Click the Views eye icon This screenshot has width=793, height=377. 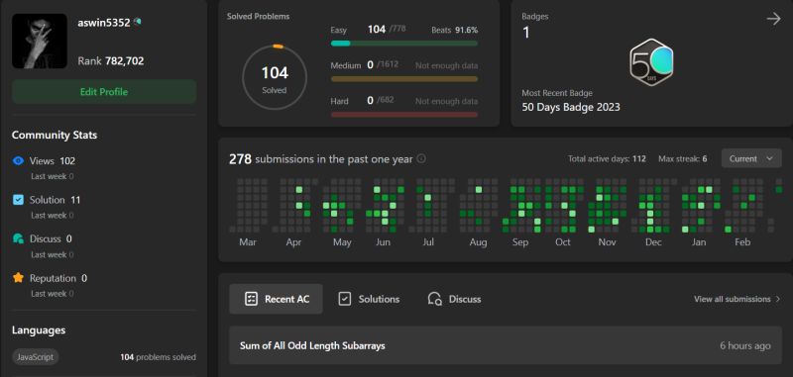click(x=18, y=161)
